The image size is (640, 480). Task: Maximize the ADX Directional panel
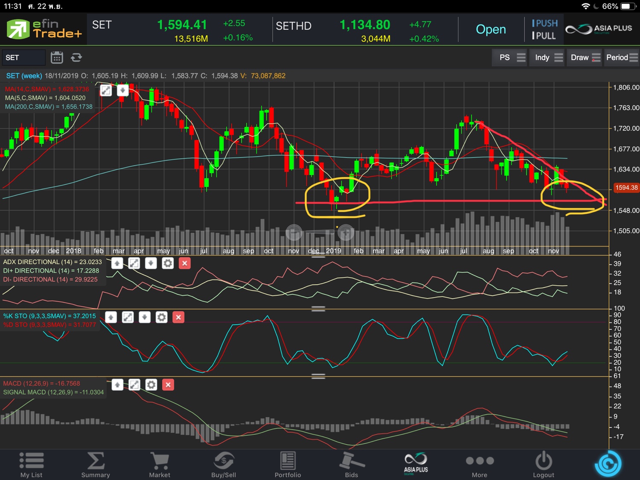134,263
